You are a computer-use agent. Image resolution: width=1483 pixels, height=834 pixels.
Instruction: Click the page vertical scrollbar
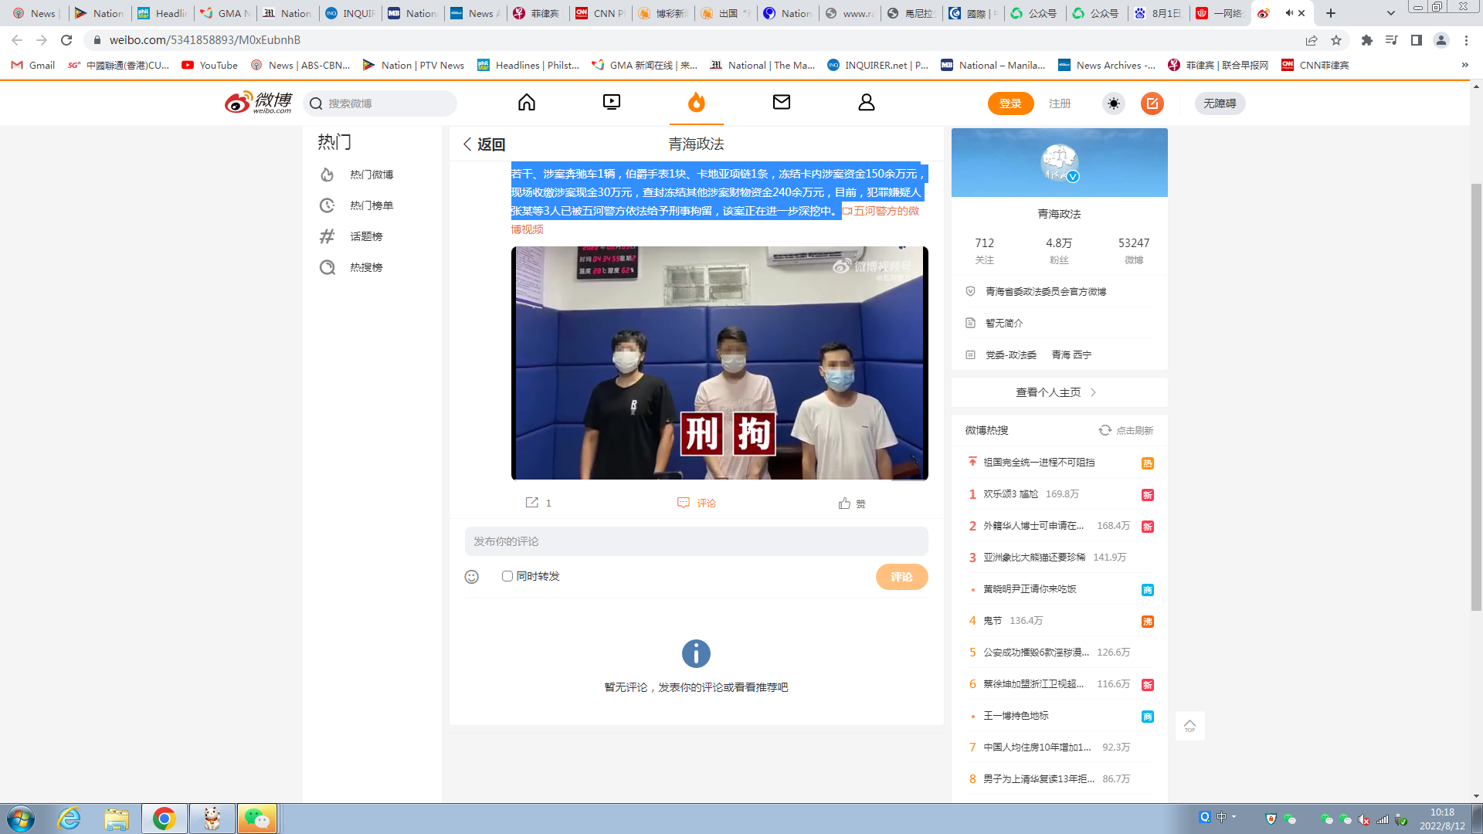pyautogui.click(x=1476, y=398)
